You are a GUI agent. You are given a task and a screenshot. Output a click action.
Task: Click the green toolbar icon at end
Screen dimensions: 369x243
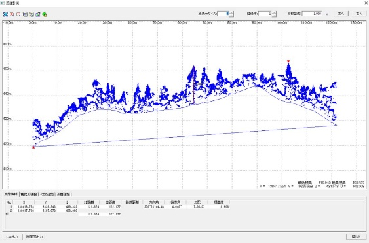point(45,14)
